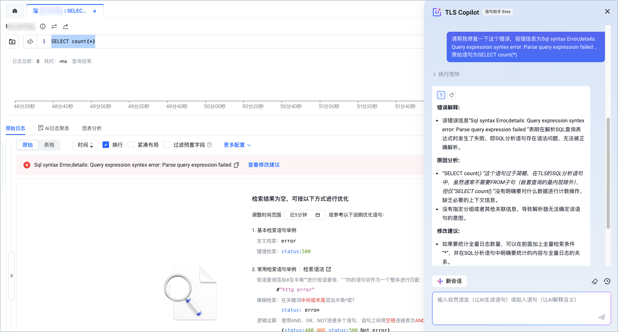Enable the 紧凑布局 checkbox

coord(131,145)
